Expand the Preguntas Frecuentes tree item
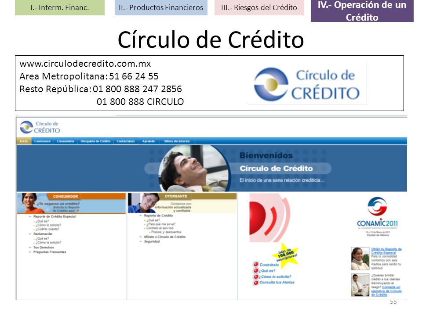 tap(30, 252)
